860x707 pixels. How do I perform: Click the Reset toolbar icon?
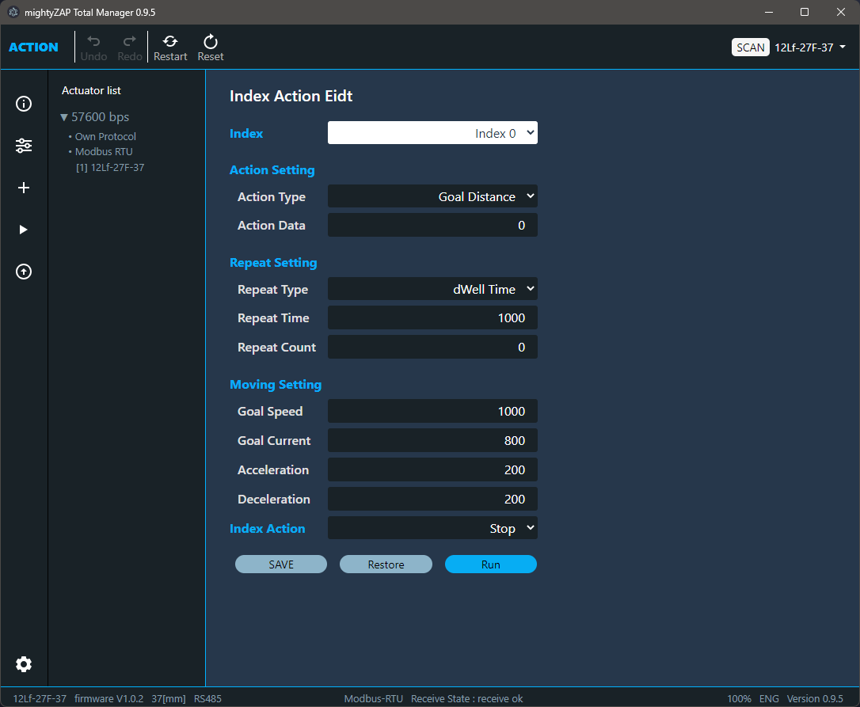pos(211,48)
